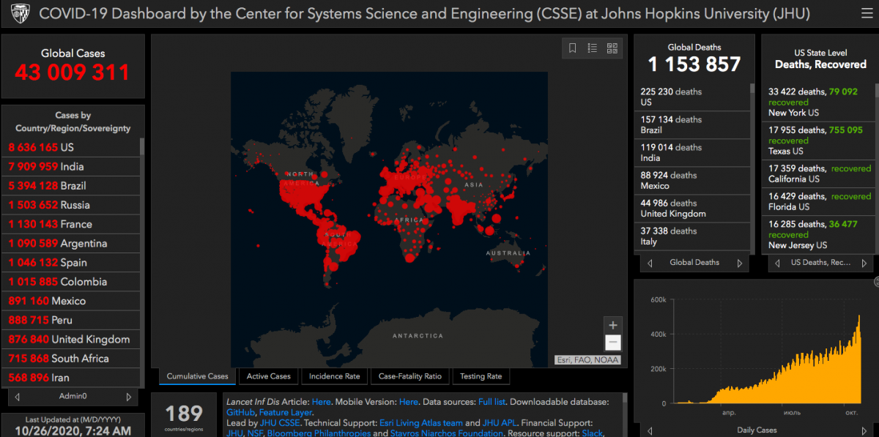879x437 pixels.
Task: Open the Feature Layer link
Action: pos(286,413)
